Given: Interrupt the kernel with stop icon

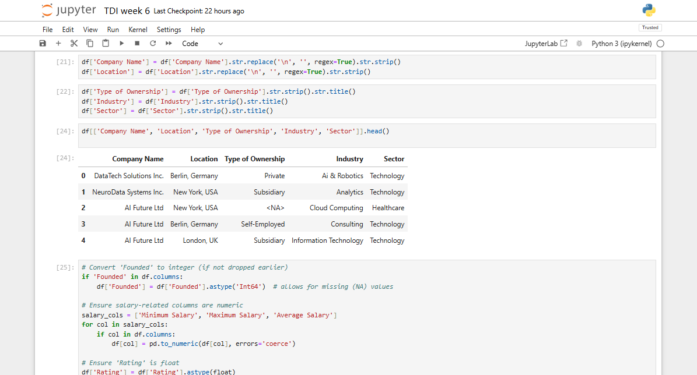Looking at the screenshot, I should [x=137, y=44].
